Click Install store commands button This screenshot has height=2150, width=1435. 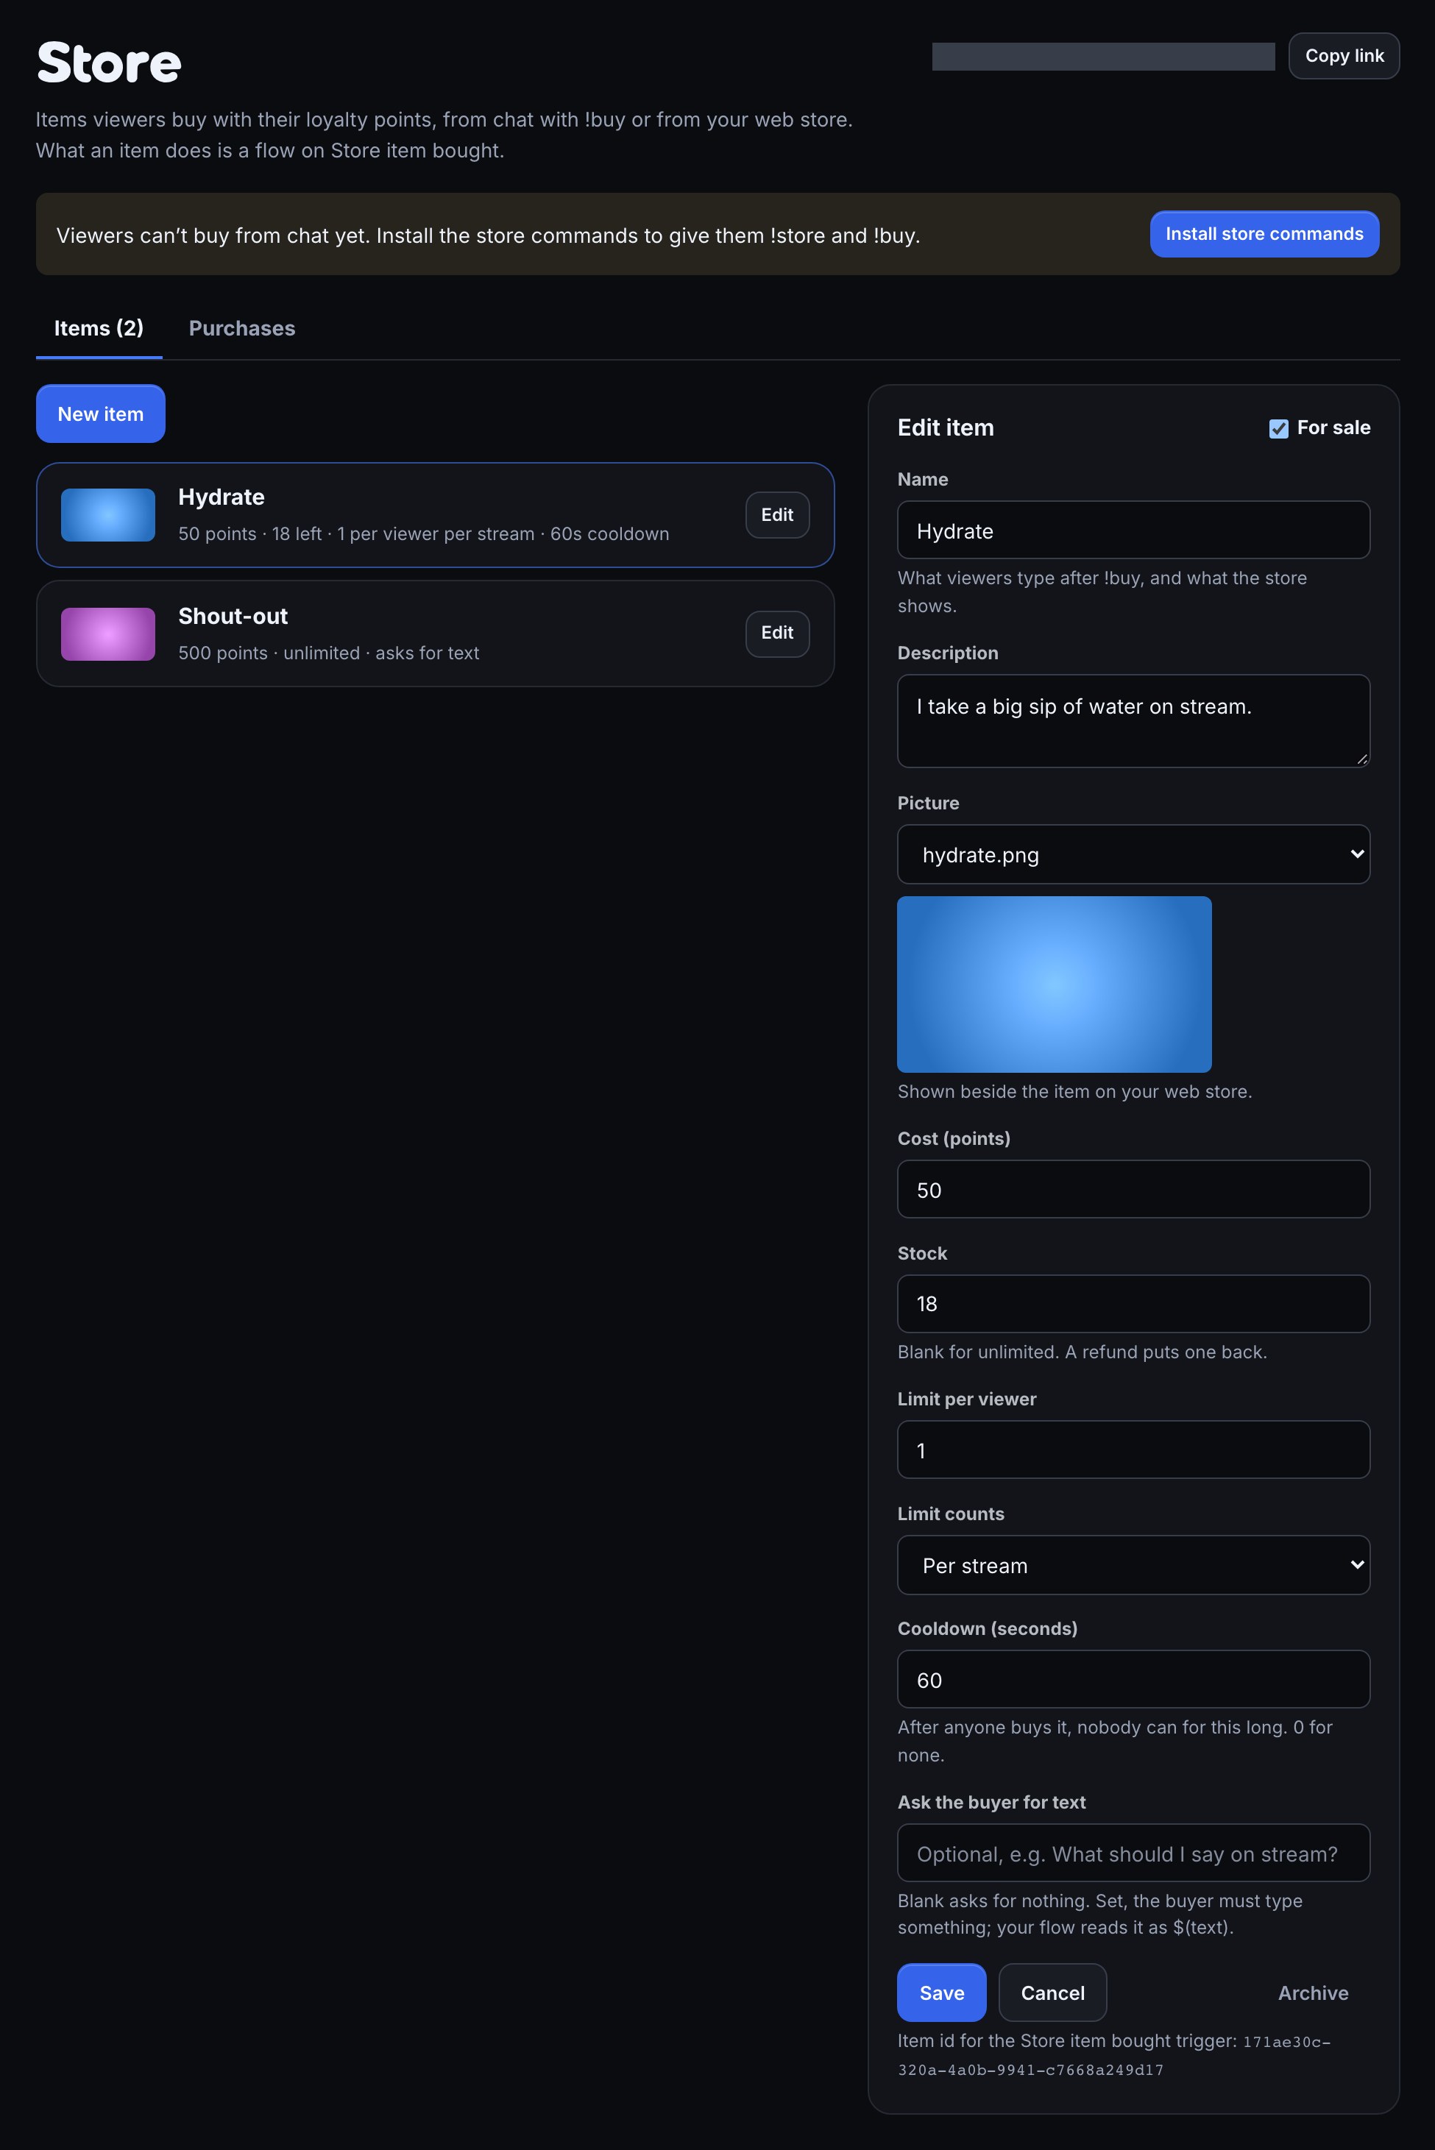click(x=1264, y=234)
